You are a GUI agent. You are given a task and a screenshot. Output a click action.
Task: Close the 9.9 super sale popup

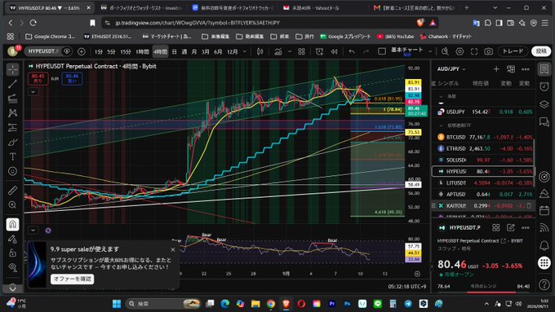[173, 250]
